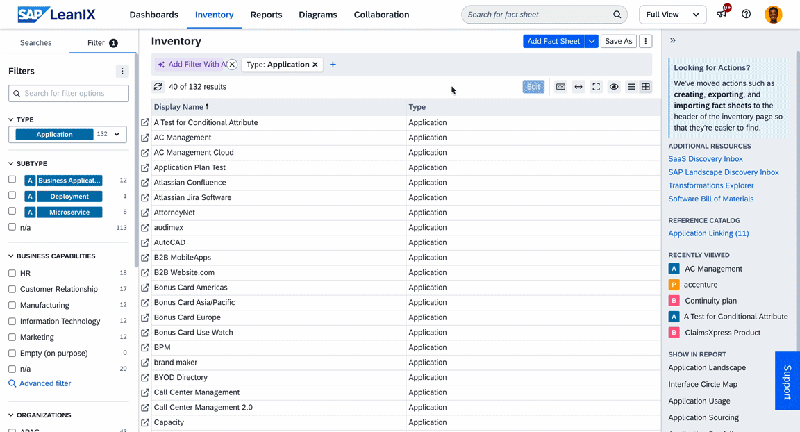Switch to the Searches tab
Screen dimensions: 800x432
tap(35, 43)
